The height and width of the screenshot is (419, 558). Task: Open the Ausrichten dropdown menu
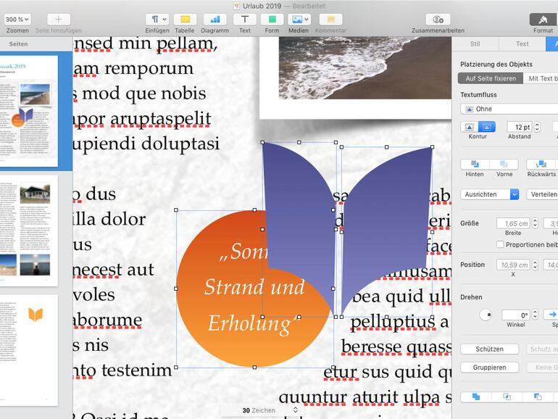coord(489,194)
